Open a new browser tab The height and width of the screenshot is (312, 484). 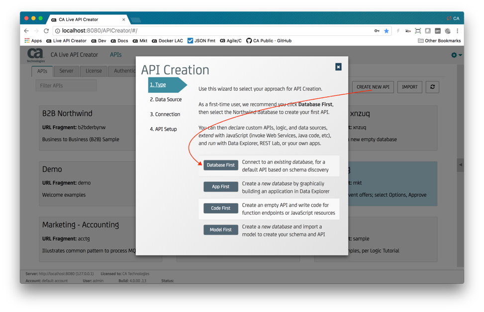(136, 20)
